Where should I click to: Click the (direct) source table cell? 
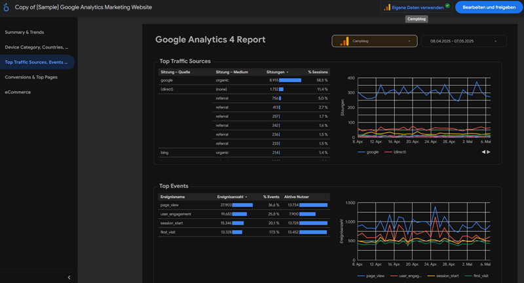coord(167,89)
